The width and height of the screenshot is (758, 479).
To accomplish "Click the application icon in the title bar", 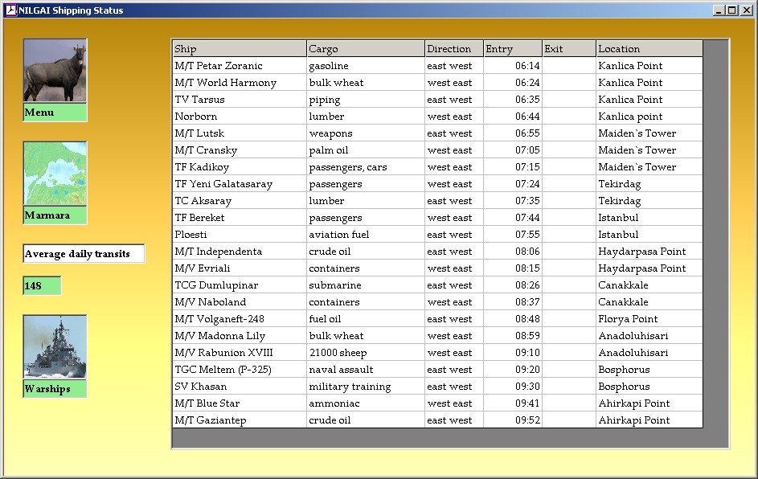I will (x=10, y=10).
